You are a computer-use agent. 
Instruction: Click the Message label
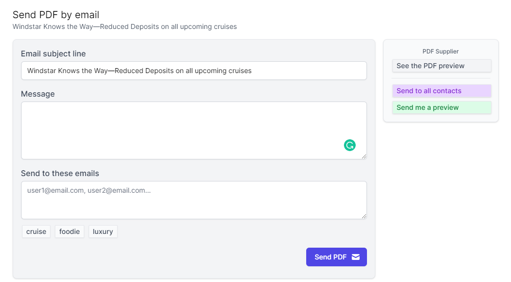click(x=38, y=94)
